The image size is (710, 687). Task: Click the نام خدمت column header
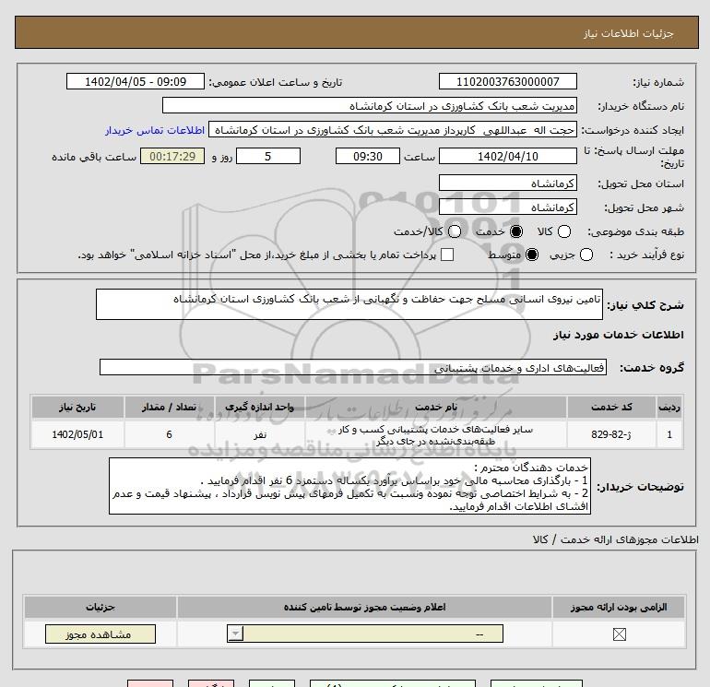[436, 407]
